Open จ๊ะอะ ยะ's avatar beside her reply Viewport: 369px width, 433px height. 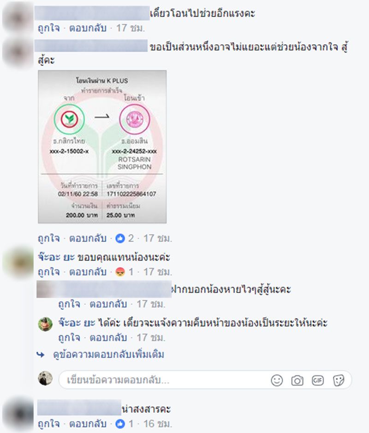coord(45,324)
